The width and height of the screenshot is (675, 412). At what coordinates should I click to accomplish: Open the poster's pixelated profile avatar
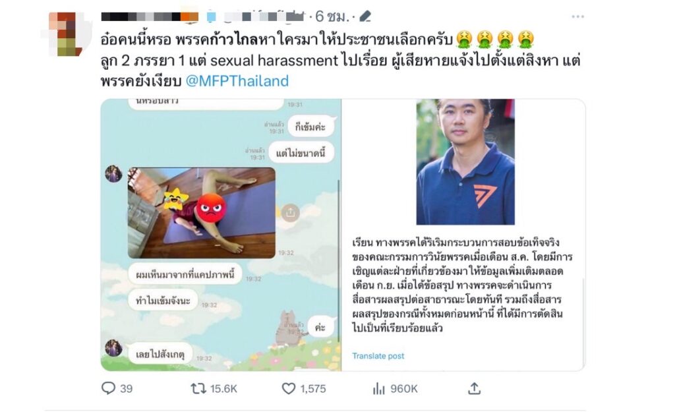[x=65, y=34]
